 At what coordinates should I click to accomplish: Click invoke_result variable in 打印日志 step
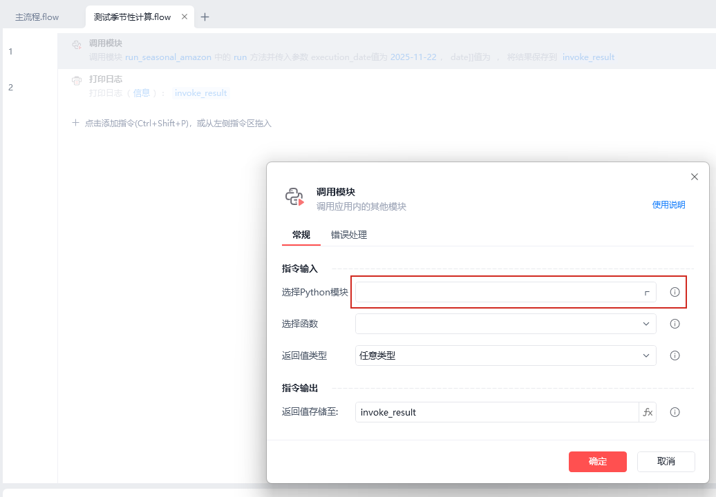pyautogui.click(x=200, y=93)
